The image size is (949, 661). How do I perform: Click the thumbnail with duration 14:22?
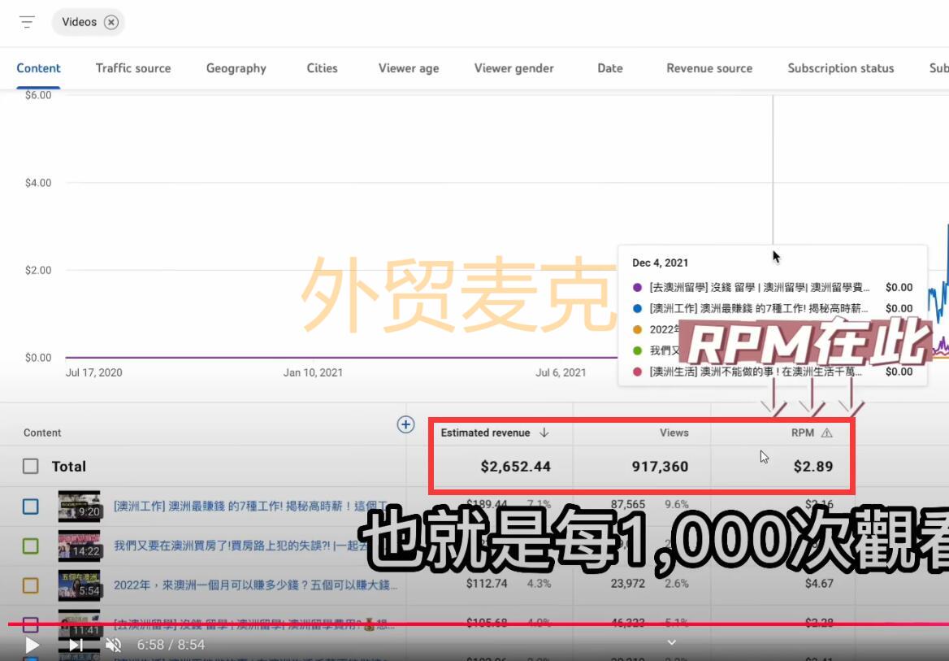tap(80, 546)
